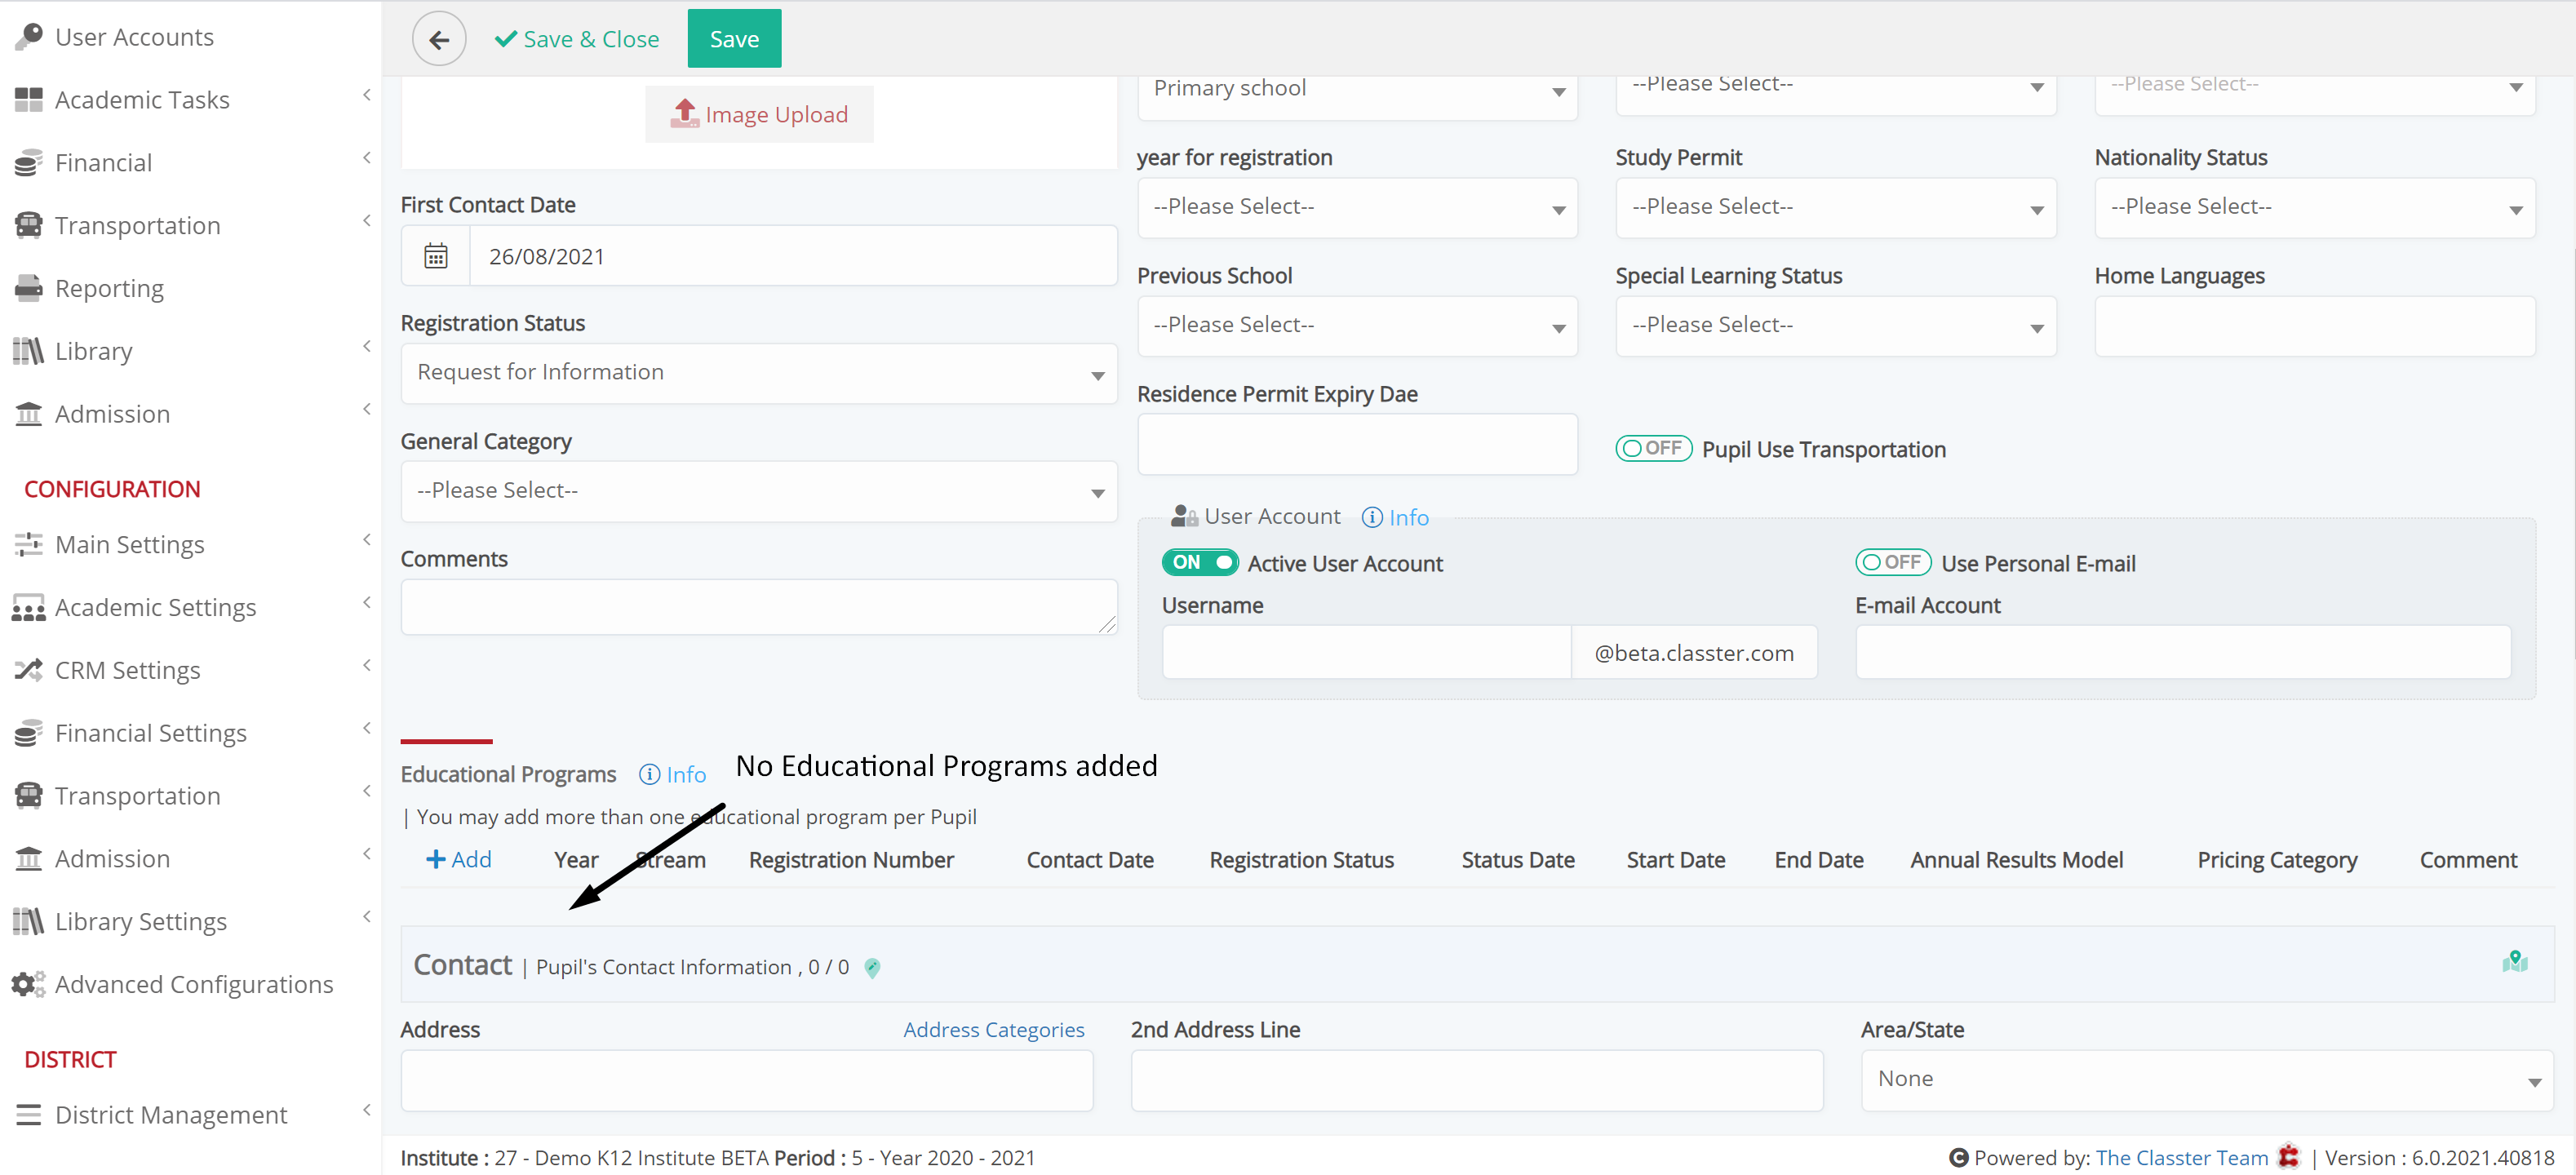Click the map marker icon in Contact header

(x=2514, y=962)
